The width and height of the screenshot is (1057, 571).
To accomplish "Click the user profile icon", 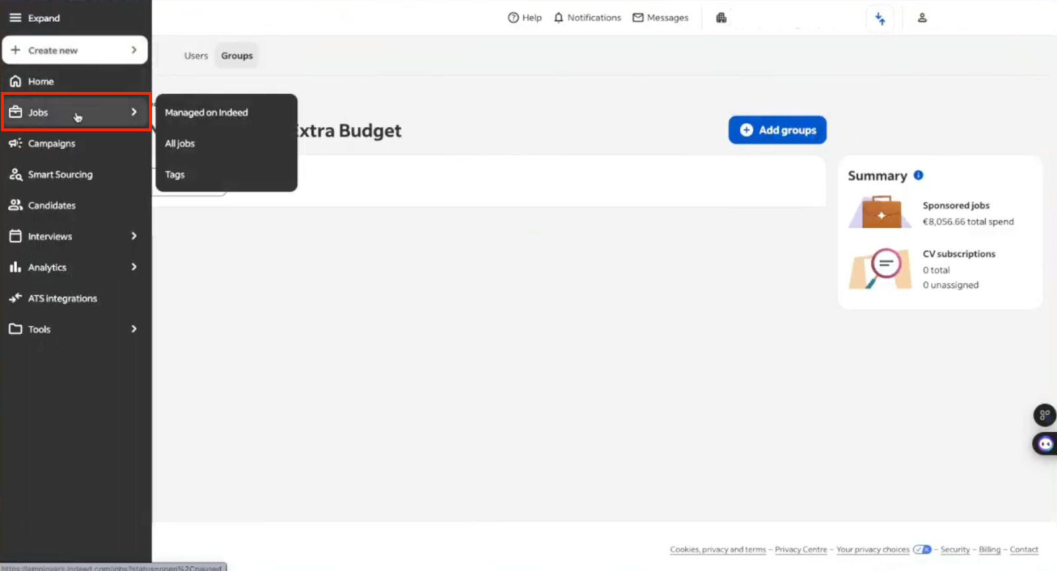I will pos(922,18).
